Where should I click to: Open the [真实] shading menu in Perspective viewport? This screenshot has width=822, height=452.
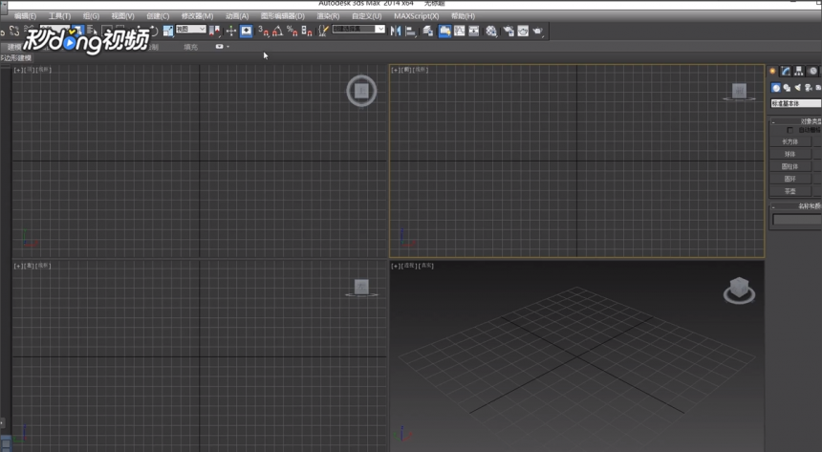tap(426, 266)
